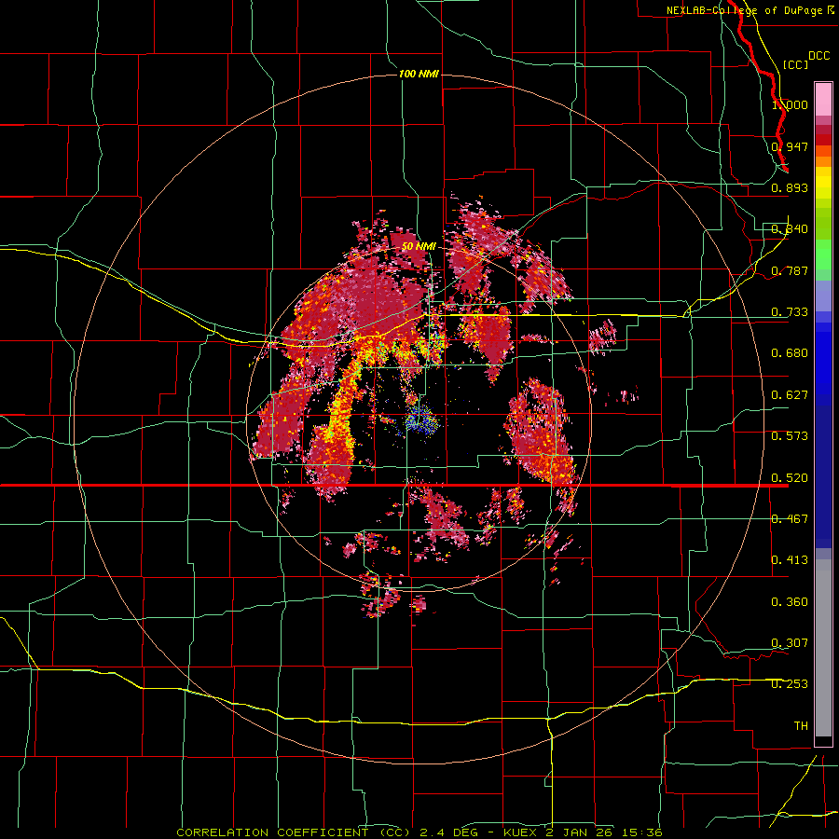Click the 0.520 color scale value
Image resolution: width=839 pixels, height=839 pixels.
pyautogui.click(x=790, y=477)
